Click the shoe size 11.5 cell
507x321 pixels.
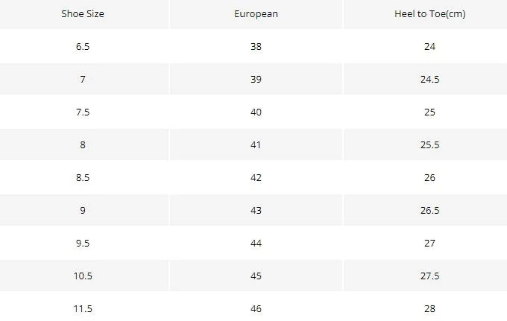(x=83, y=309)
